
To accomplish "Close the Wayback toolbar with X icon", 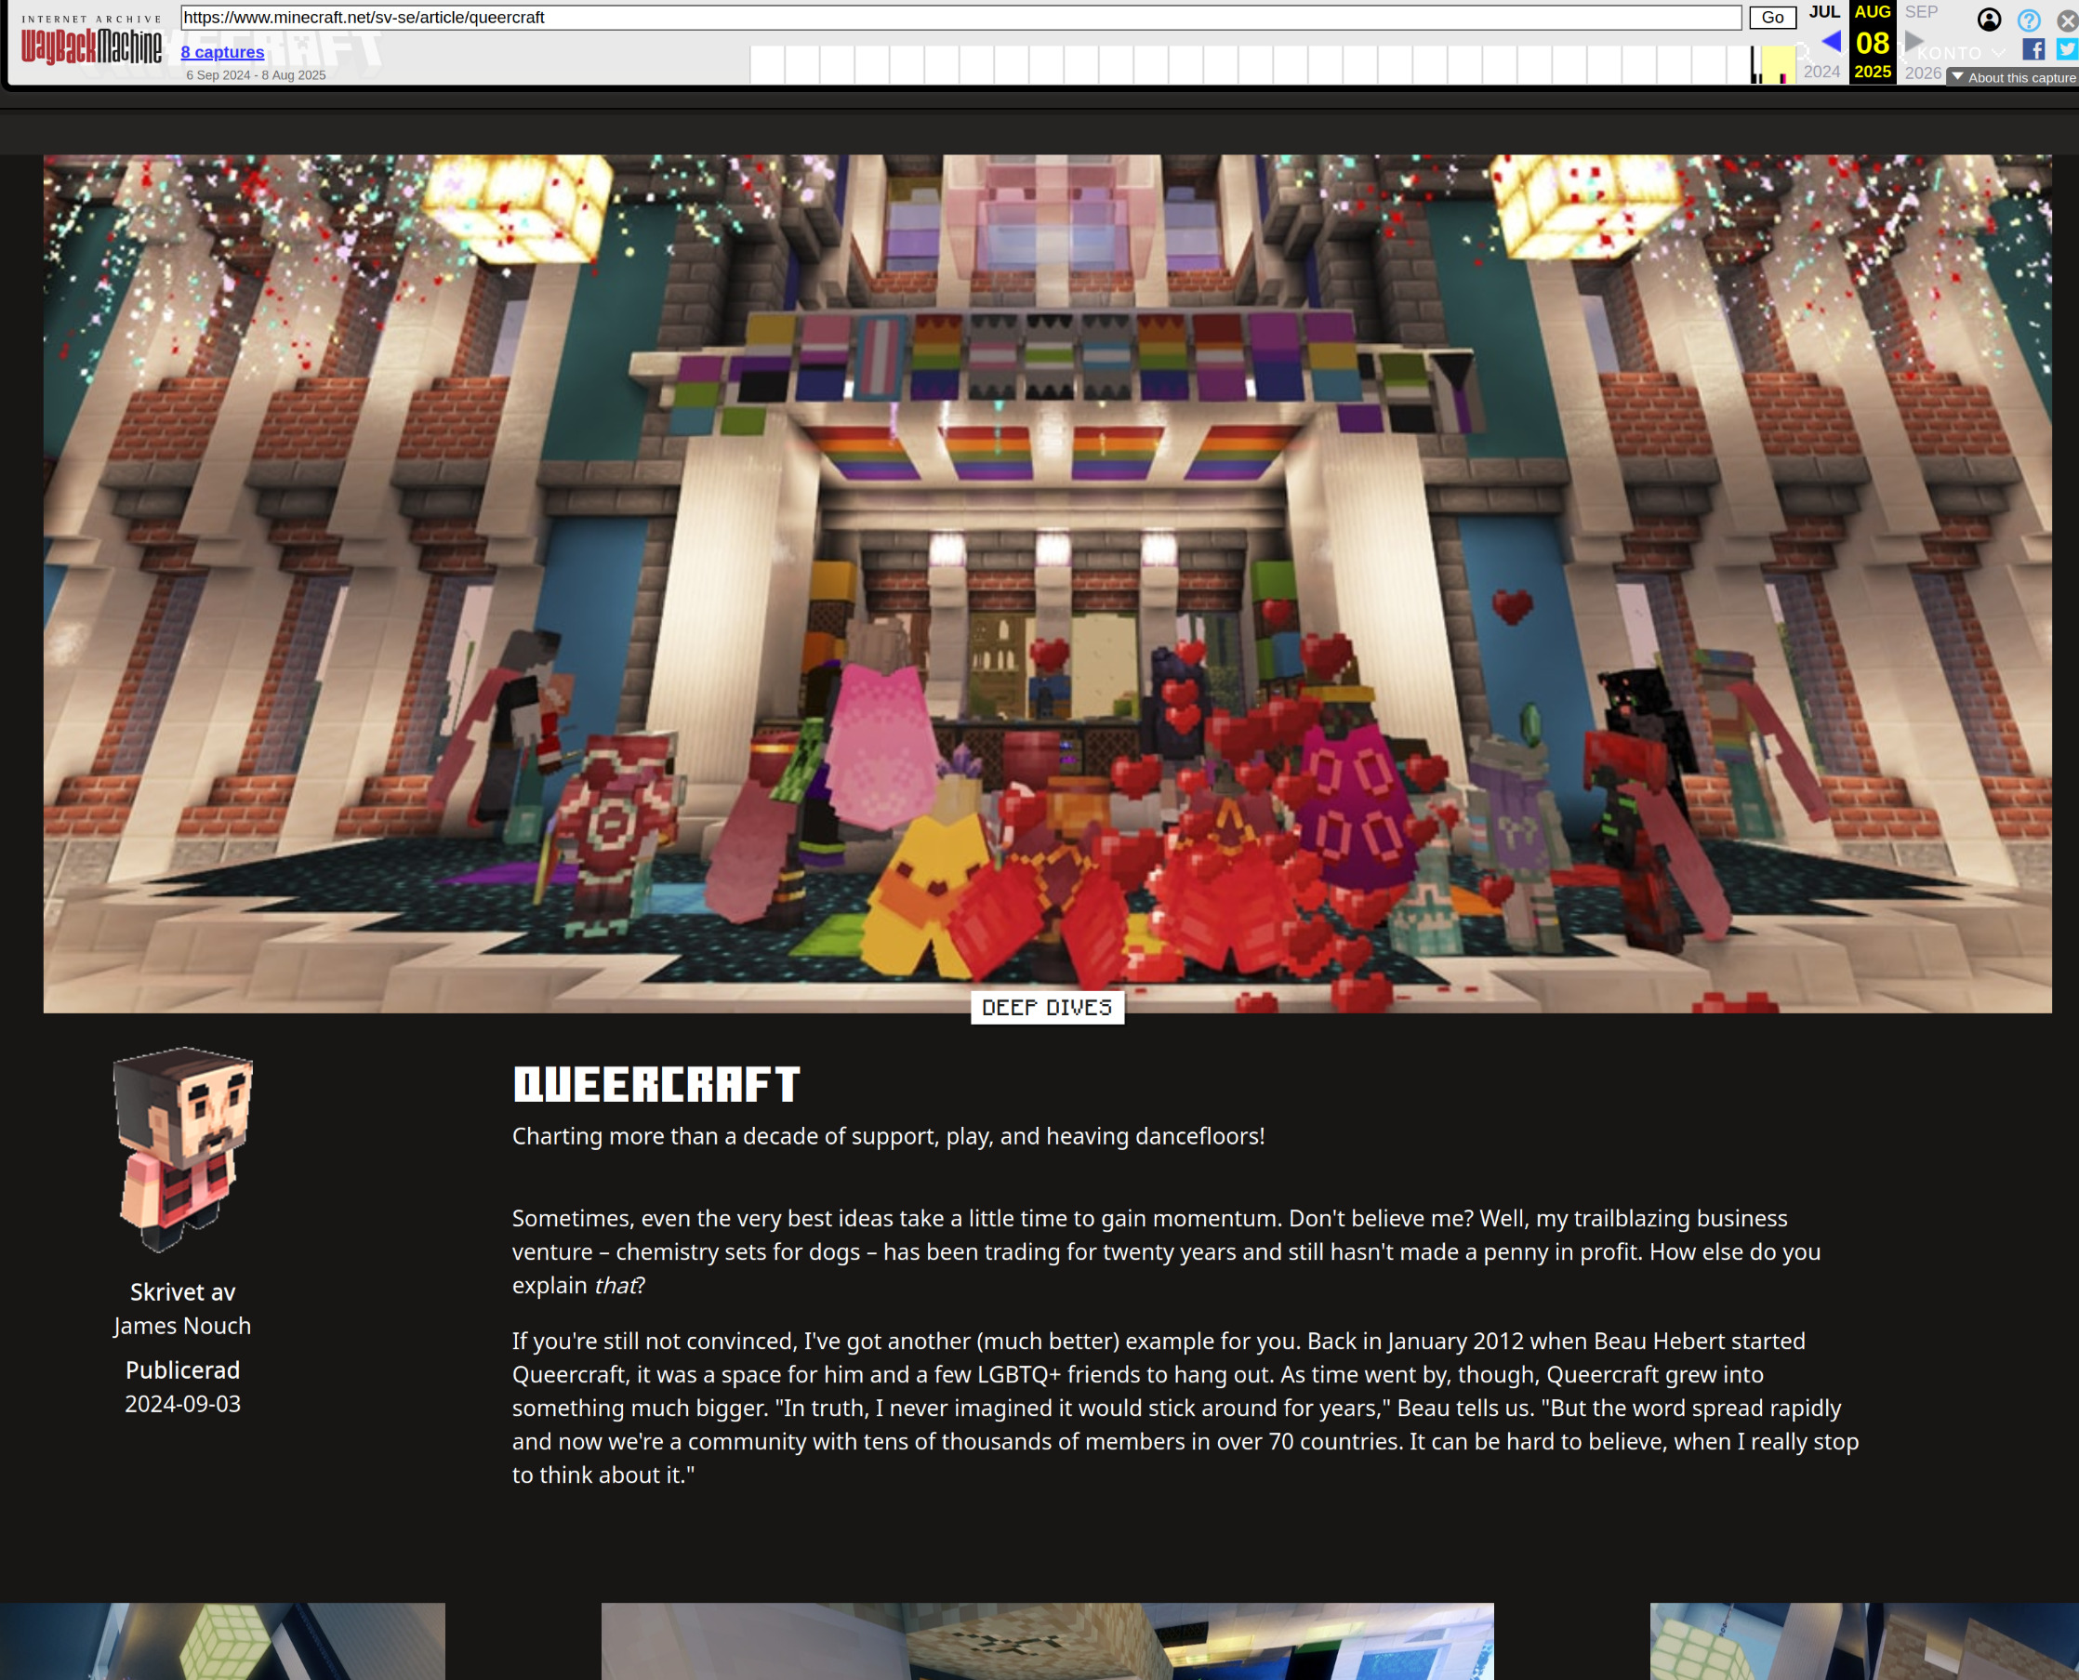I will 2066,20.
